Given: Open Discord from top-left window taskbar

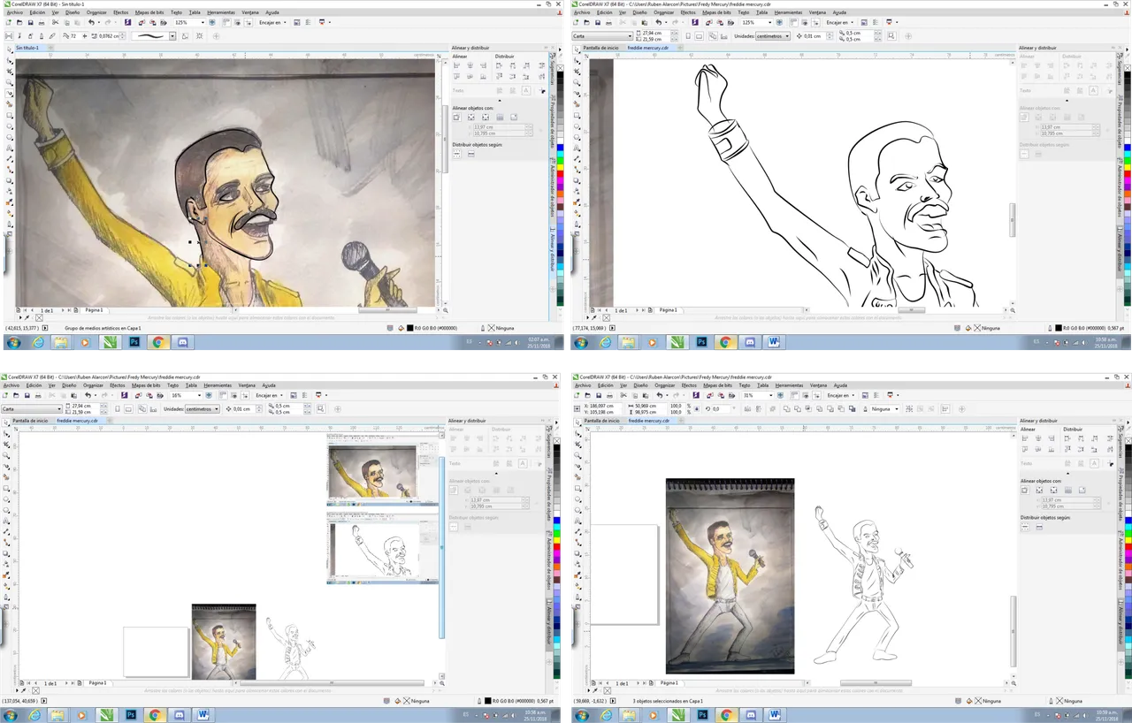Looking at the screenshot, I should pyautogui.click(x=183, y=341).
